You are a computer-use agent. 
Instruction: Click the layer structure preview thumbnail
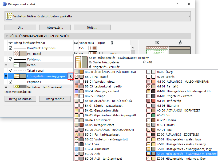[168, 50]
